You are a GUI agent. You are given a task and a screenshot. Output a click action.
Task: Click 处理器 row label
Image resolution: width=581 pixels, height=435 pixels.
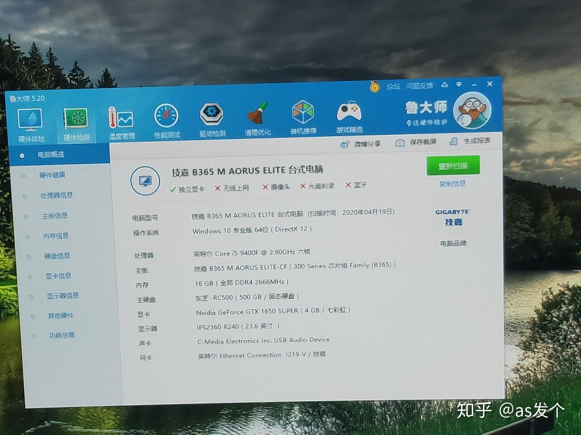click(x=144, y=256)
